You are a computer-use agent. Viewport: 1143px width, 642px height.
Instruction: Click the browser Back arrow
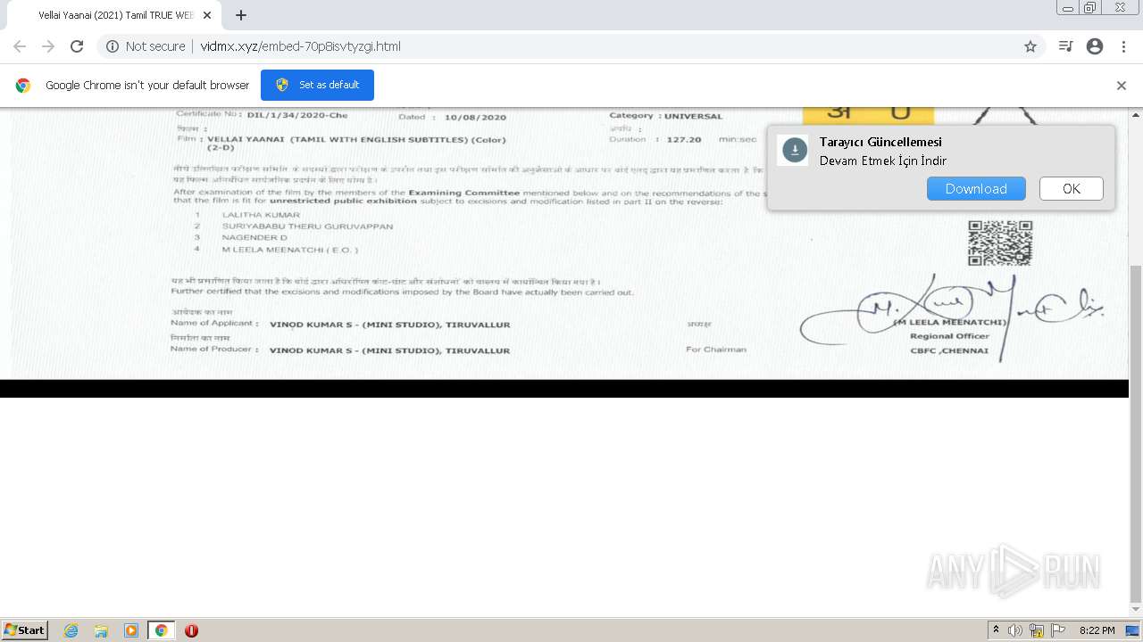pyautogui.click(x=20, y=46)
